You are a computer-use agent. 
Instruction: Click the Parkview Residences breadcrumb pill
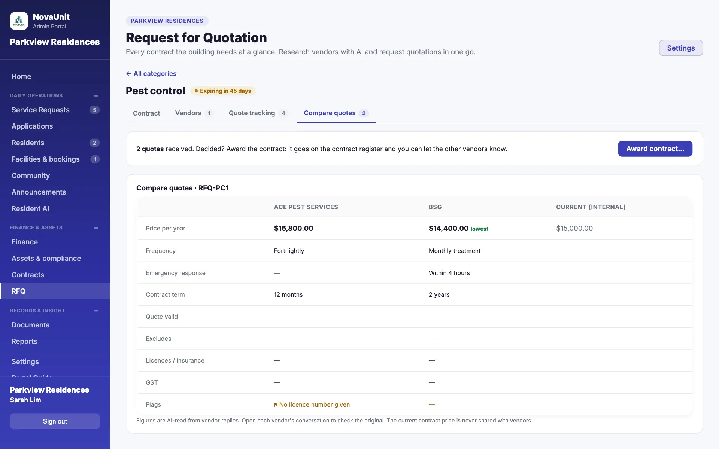coord(167,21)
